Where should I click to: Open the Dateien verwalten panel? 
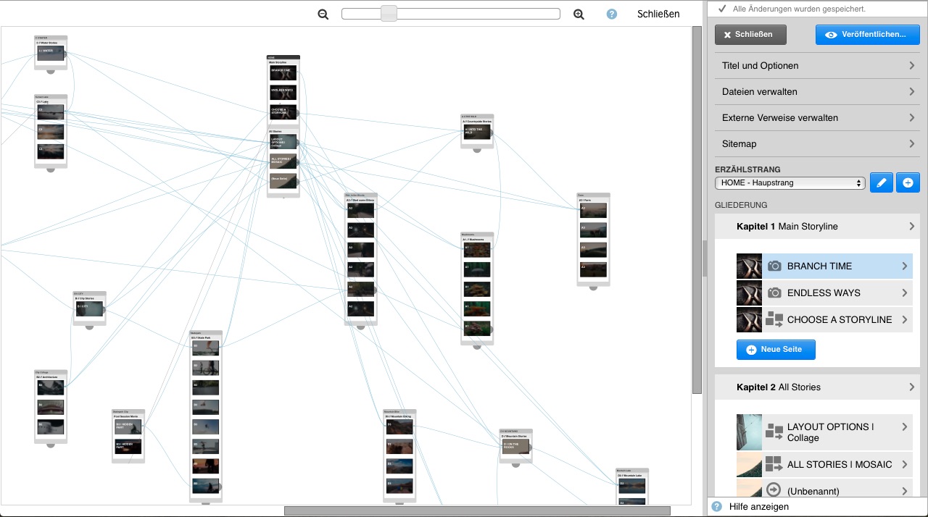pos(817,91)
